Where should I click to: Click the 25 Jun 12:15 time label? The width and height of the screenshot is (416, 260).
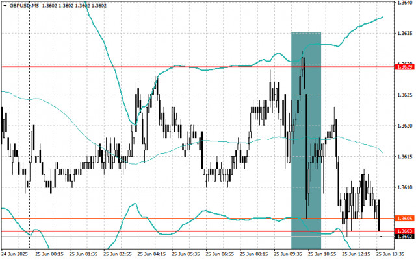pos(356,254)
